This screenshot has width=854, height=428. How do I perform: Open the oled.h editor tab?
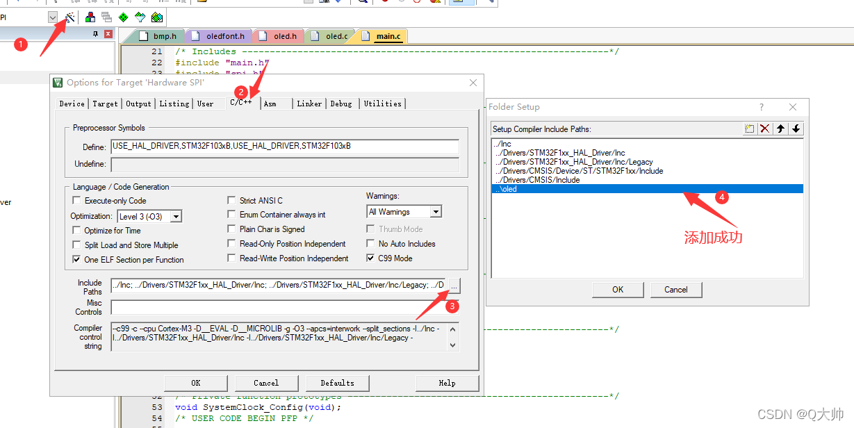pyautogui.click(x=278, y=36)
